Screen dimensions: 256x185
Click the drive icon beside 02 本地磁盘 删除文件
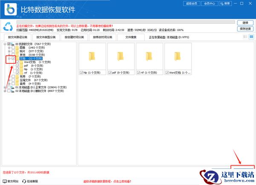12,91
